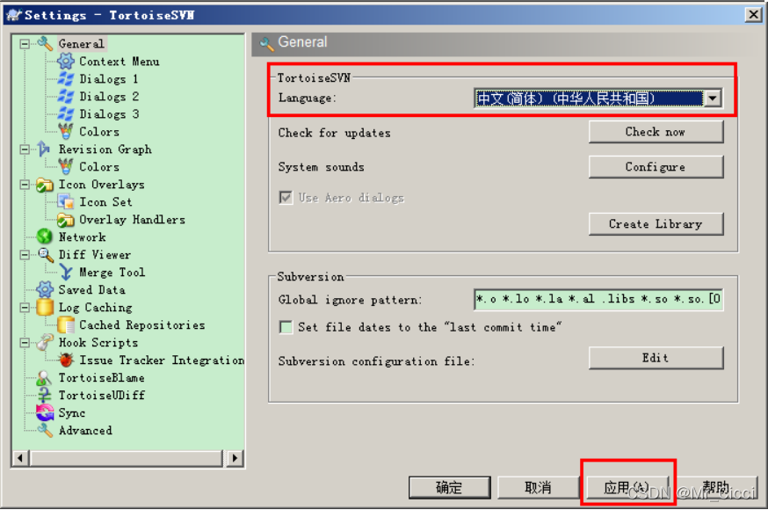Screen dimensions: 768x510
Task: Open the Language dropdown arrow
Action: click(713, 98)
